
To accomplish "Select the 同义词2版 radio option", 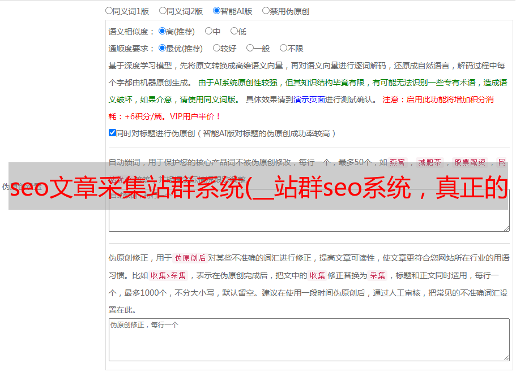I will tap(163, 11).
